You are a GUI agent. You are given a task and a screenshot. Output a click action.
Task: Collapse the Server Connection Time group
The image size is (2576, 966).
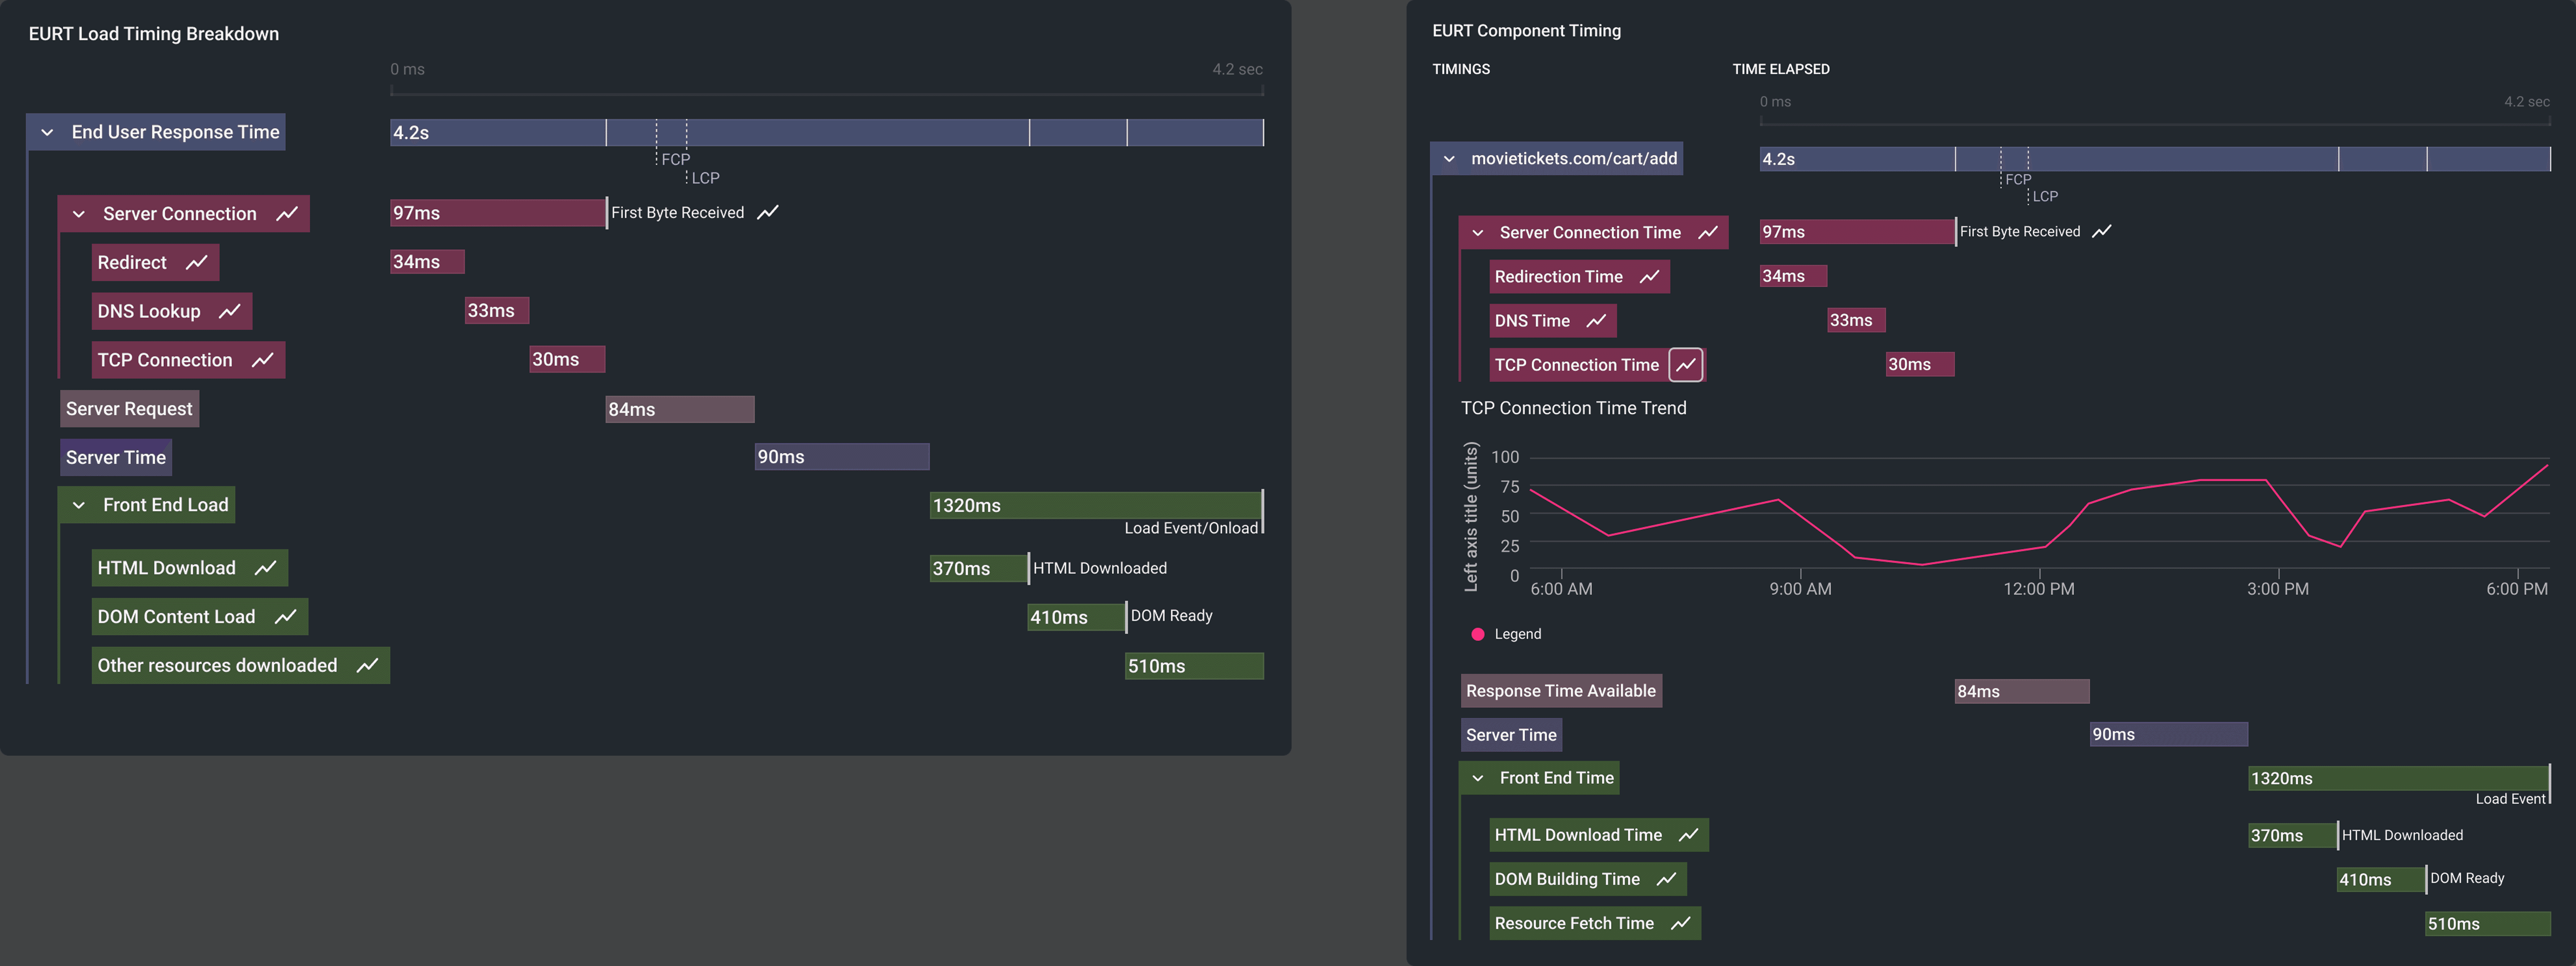[x=1478, y=233]
